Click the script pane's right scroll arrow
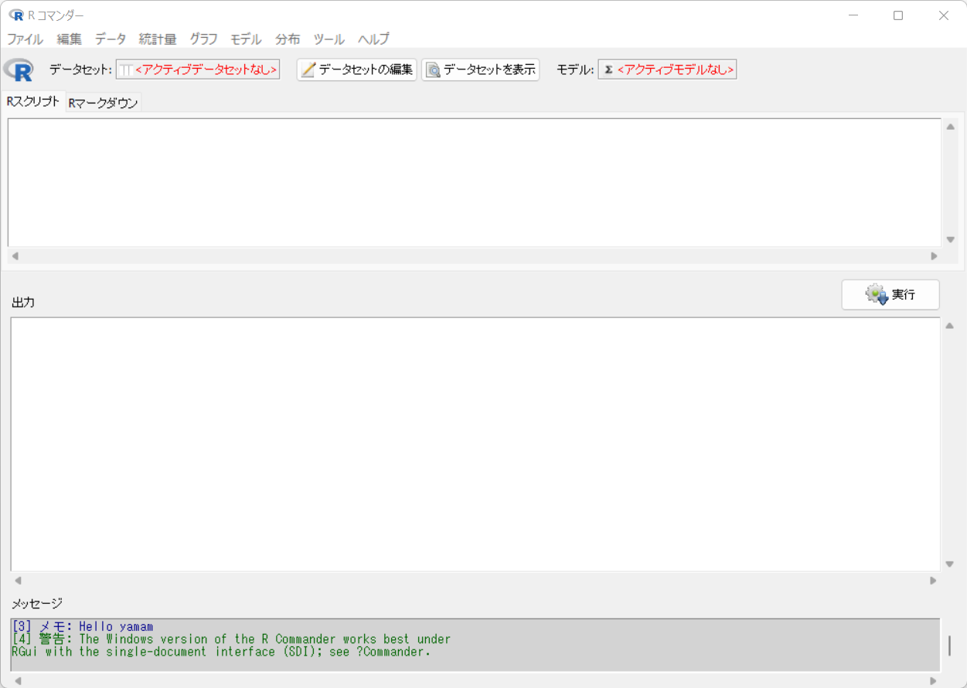967x688 pixels. pyautogui.click(x=934, y=256)
